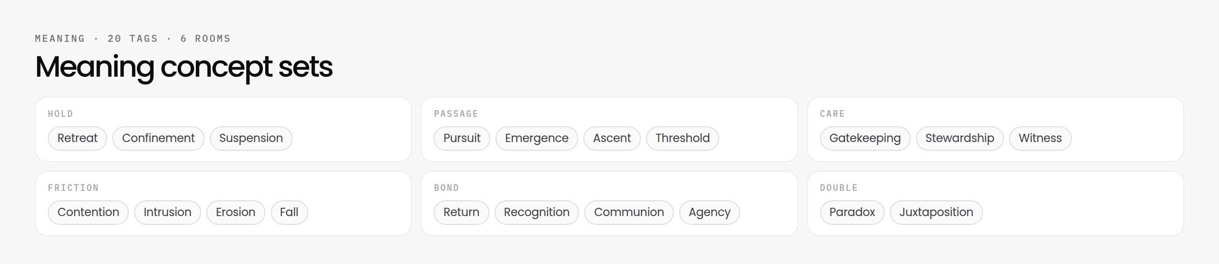Screen dimensions: 1219x264
Task: Click the Stewardship tag chip
Action: [x=959, y=138]
